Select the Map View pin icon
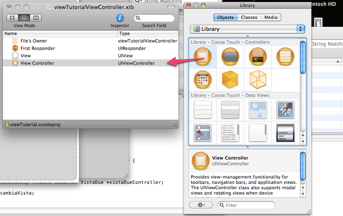The image size is (343, 216). (203, 133)
